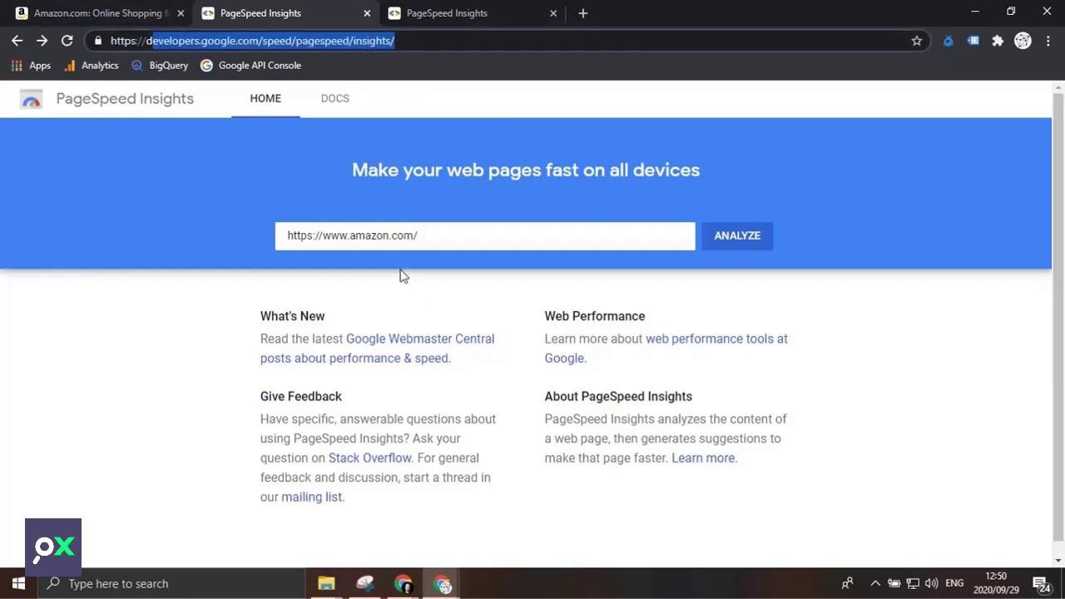
Task: Open the Analytics bookmark
Action: (92, 65)
